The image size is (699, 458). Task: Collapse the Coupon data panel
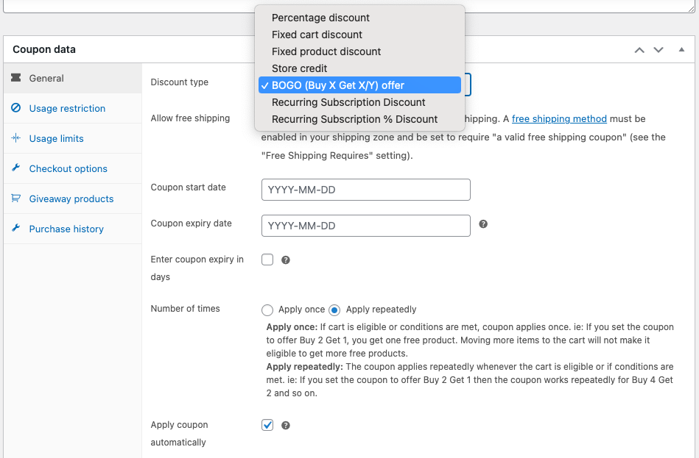(x=681, y=49)
